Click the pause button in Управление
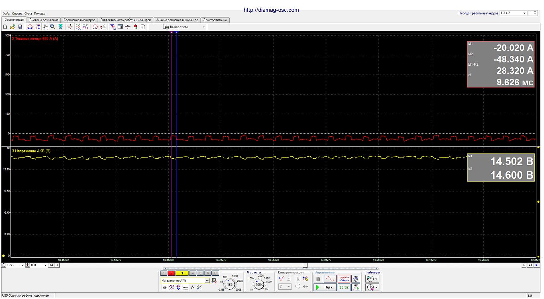Screen dimensions: 544x299 coord(318,279)
